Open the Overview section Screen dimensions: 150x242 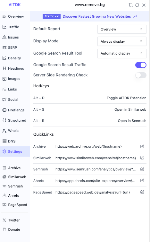tap(15, 16)
